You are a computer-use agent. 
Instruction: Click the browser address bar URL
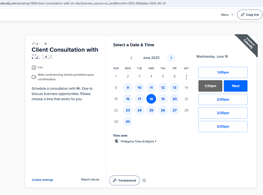click(x=83, y=3)
